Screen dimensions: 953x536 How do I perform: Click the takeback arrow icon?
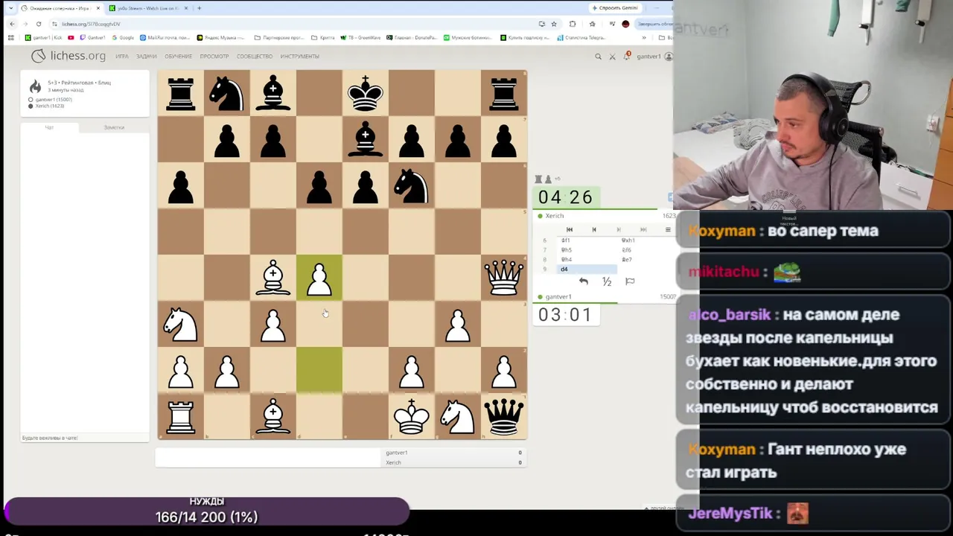pos(584,281)
